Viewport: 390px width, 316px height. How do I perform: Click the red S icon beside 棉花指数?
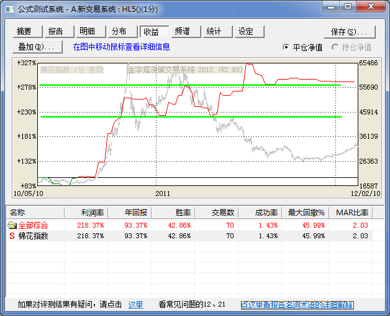pos(12,236)
